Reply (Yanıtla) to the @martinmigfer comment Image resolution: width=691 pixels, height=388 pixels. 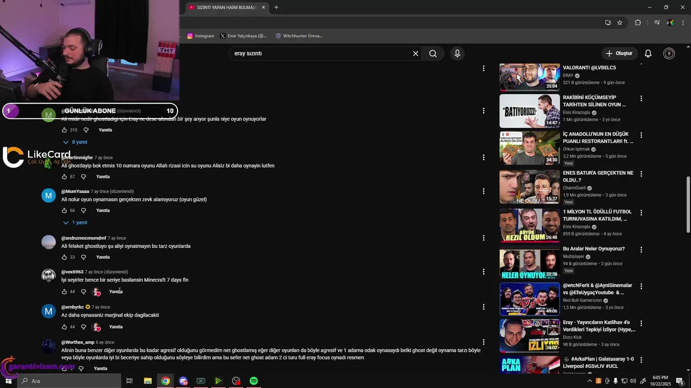click(103, 177)
